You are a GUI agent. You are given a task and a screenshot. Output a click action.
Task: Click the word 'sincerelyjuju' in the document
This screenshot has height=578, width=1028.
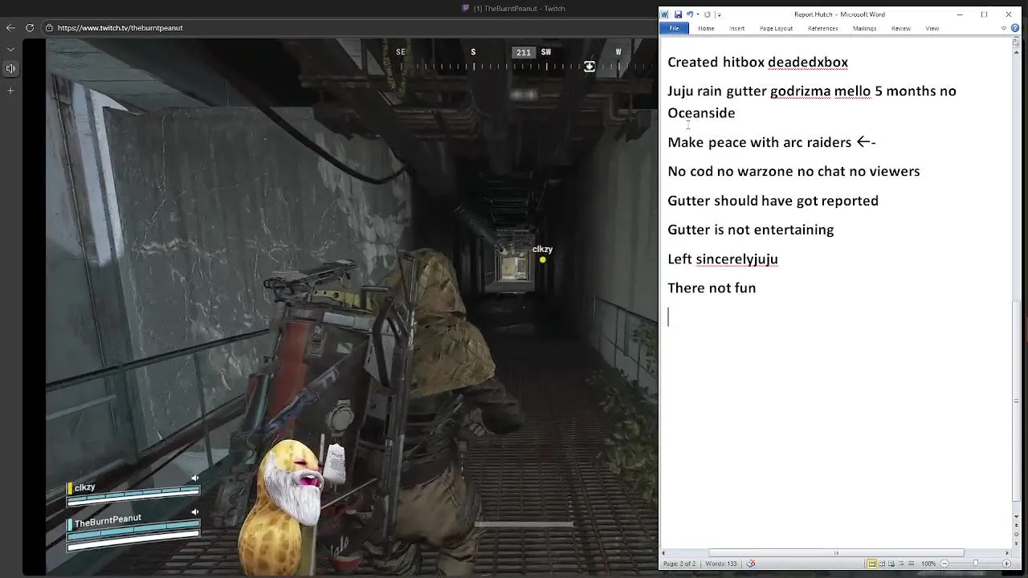click(736, 259)
